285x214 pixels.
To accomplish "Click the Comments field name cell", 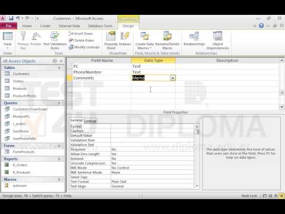I will coord(102,78).
